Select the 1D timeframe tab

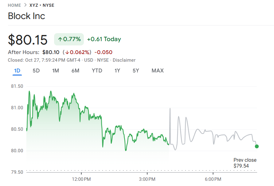coord(17,71)
